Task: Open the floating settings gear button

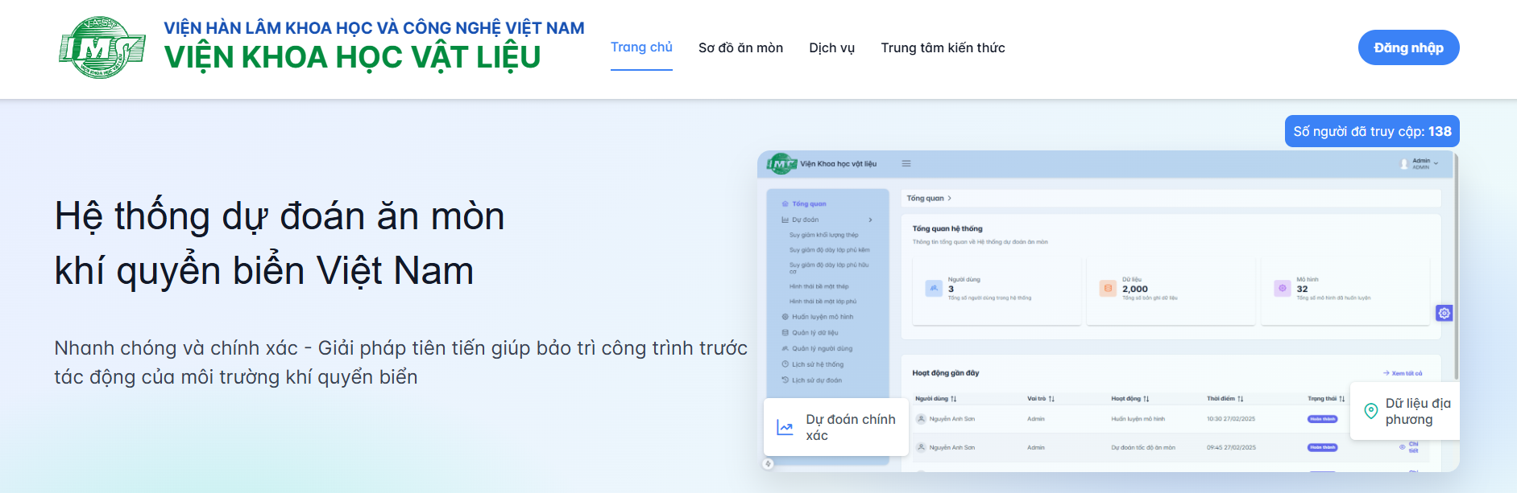Action: tap(1444, 313)
